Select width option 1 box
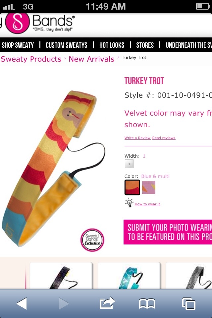 [129, 164]
